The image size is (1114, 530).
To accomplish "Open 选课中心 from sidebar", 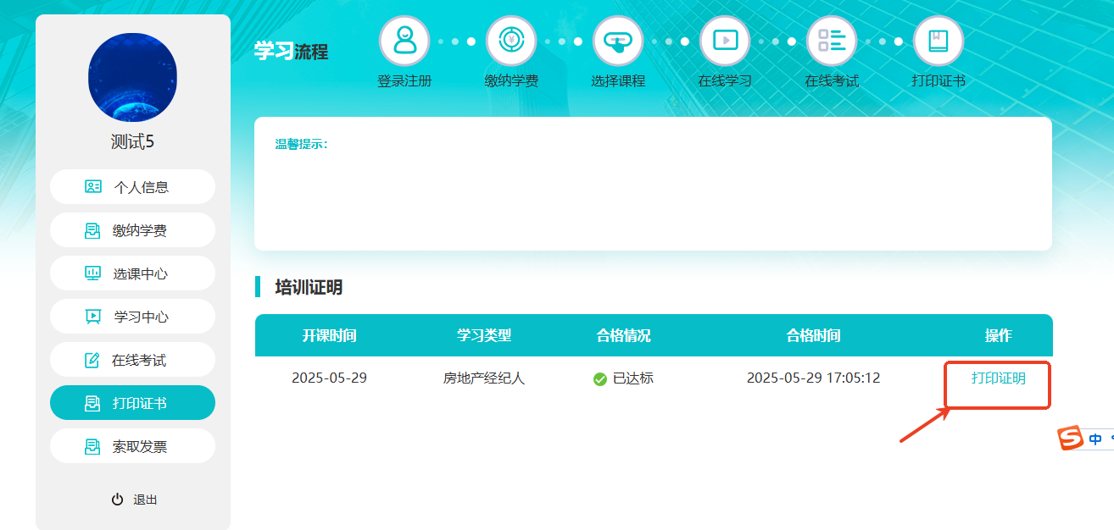I will tap(132, 273).
